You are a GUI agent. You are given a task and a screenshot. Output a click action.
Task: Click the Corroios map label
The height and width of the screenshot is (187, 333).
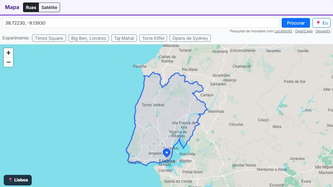(x=165, y=171)
